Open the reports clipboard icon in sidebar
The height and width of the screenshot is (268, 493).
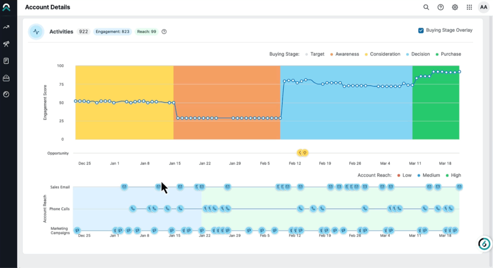6,60
